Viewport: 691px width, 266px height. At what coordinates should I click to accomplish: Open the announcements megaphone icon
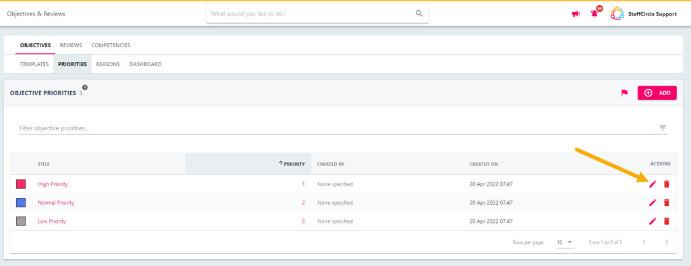(576, 14)
